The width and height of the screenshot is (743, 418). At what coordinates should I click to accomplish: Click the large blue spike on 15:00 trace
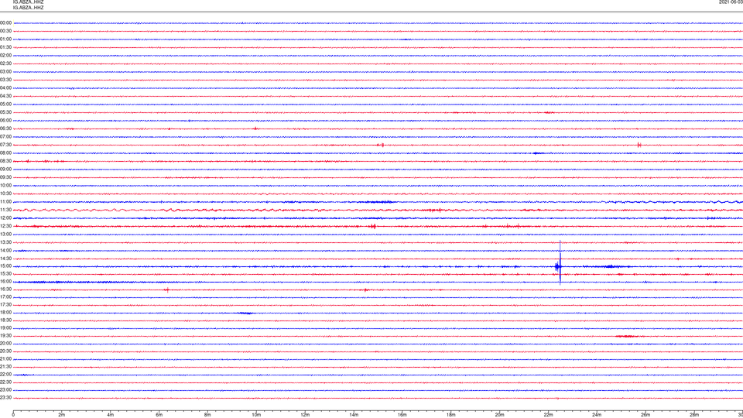pyautogui.click(x=560, y=263)
